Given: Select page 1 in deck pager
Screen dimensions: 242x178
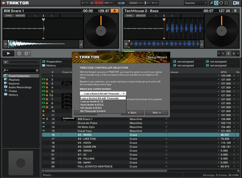Looking at the screenshot, I should coord(223,54).
